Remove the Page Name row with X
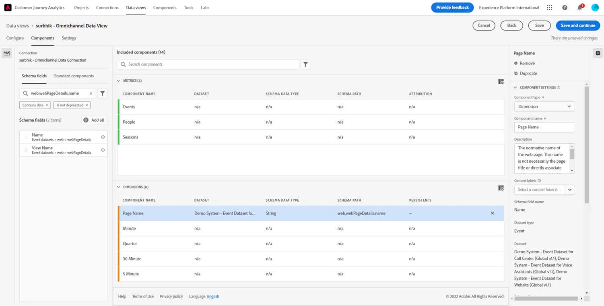Screen dimensions: 604x306 pos(493,213)
